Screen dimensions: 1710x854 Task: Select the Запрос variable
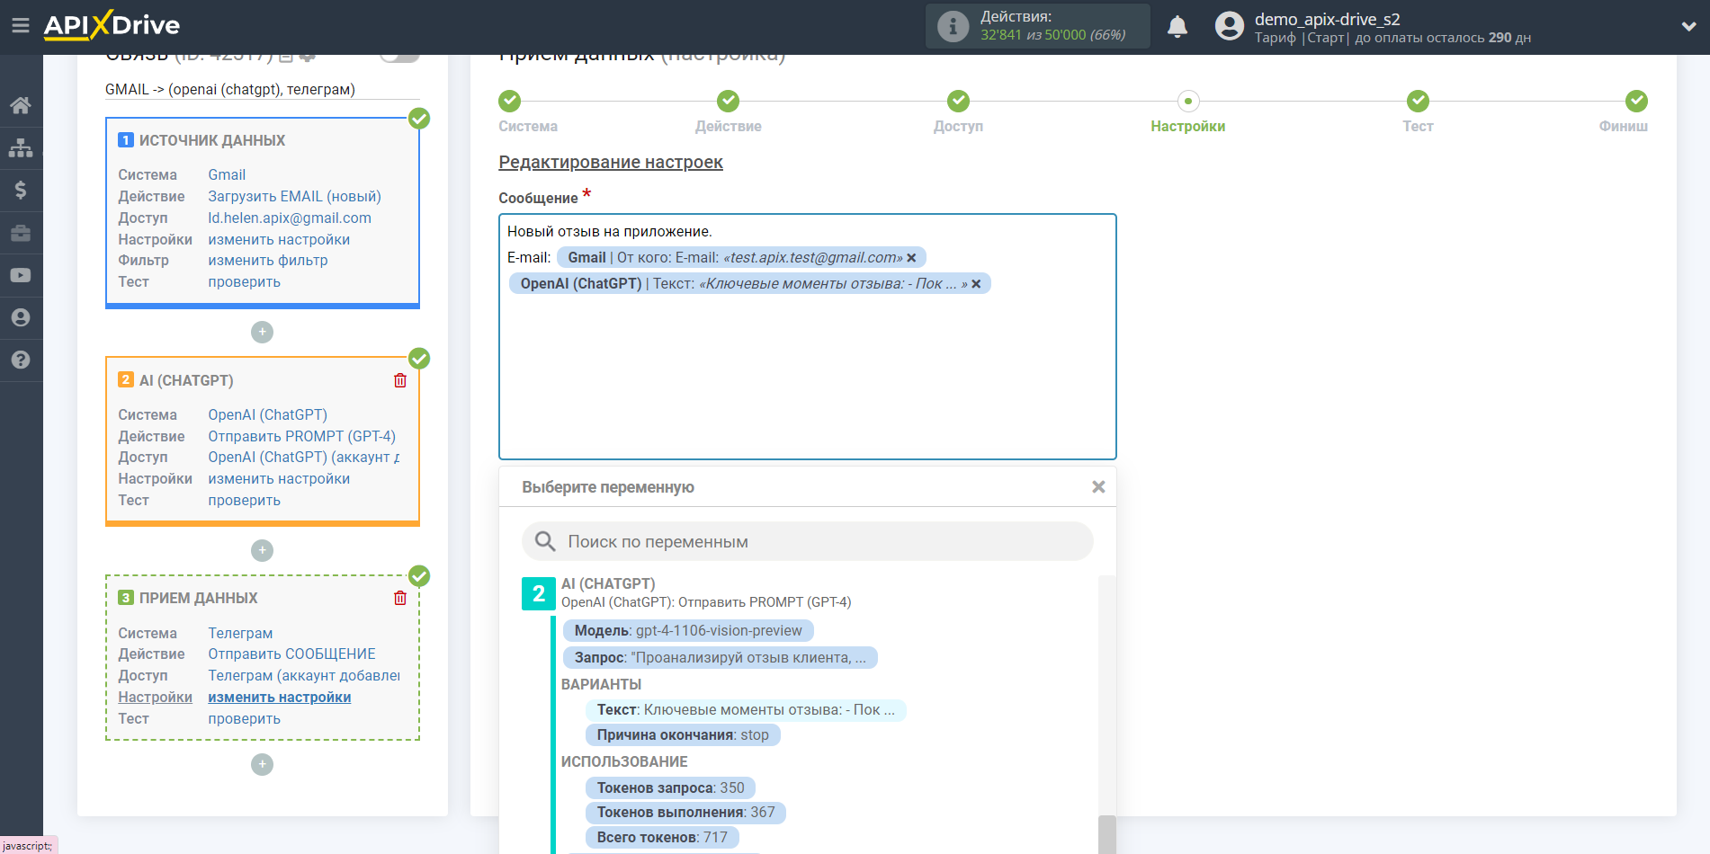point(720,658)
